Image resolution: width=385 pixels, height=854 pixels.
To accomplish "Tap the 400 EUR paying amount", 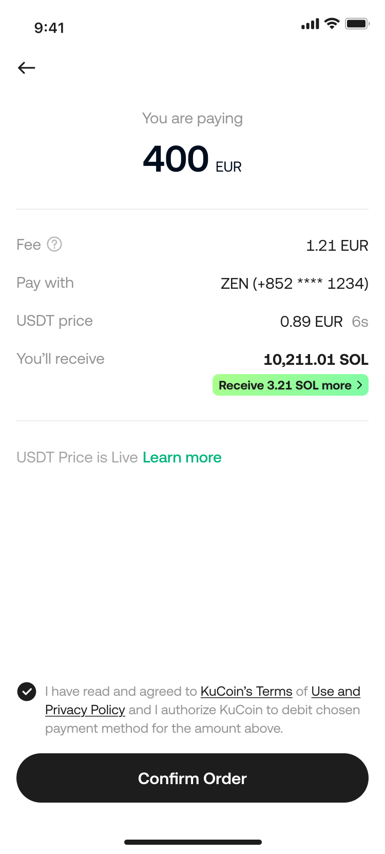I will click(x=192, y=159).
